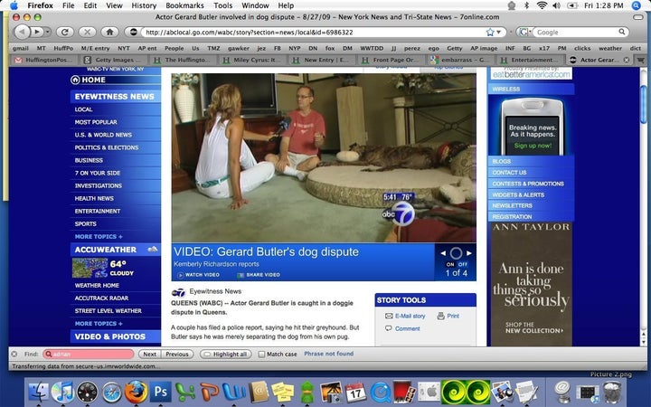
Task: Click Share Video link
Action: (x=259, y=275)
